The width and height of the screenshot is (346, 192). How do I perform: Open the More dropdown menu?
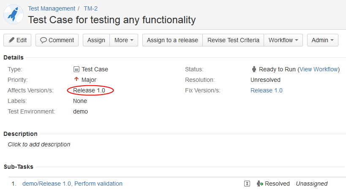click(124, 40)
